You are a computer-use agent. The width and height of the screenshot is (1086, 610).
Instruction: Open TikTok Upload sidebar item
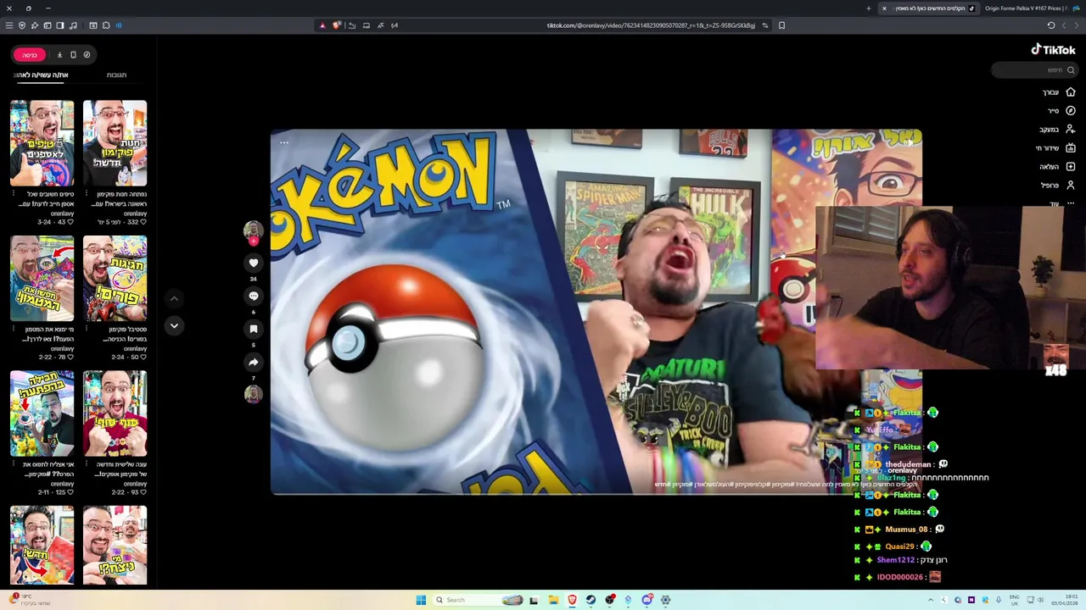coord(1058,167)
